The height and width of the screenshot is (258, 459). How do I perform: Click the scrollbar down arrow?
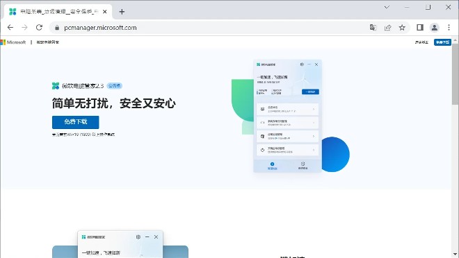(x=456, y=255)
